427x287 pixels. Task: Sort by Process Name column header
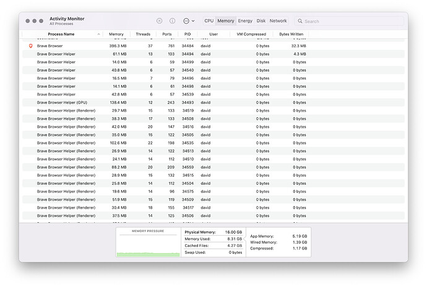tap(61, 34)
